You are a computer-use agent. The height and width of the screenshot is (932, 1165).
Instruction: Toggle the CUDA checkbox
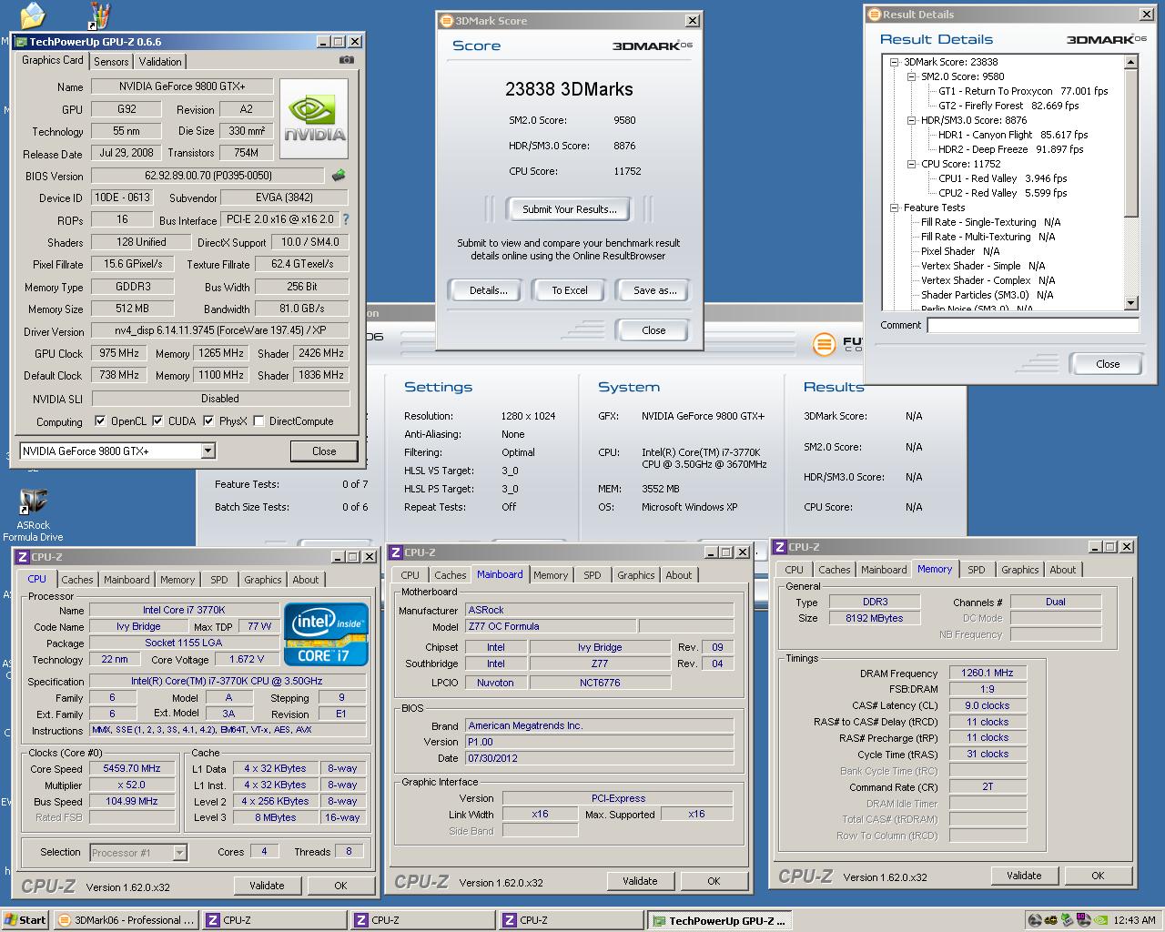(157, 421)
